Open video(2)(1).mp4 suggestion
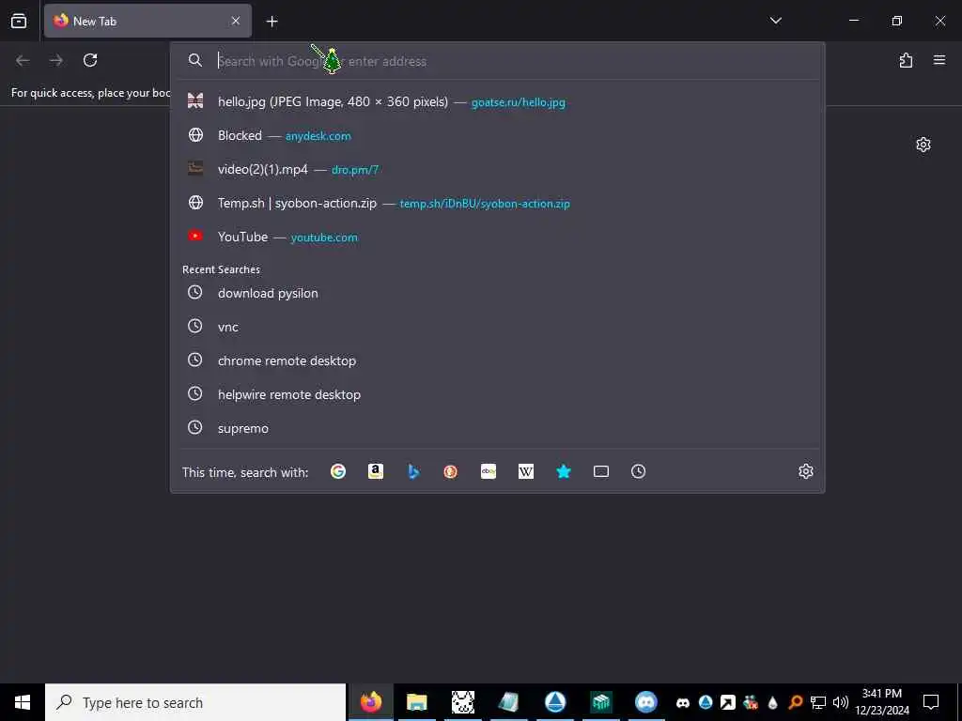The height and width of the screenshot is (721, 962). pyautogui.click(x=498, y=169)
